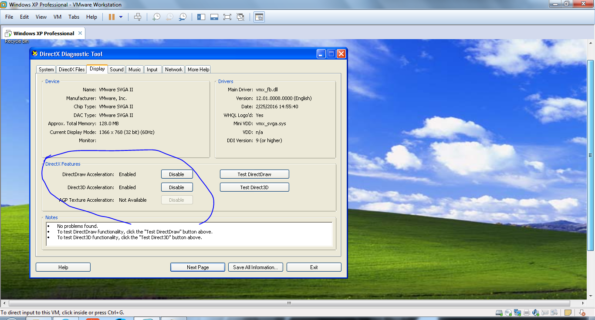Click the 'vmx_fb.dll' main driver value

tap(267, 90)
